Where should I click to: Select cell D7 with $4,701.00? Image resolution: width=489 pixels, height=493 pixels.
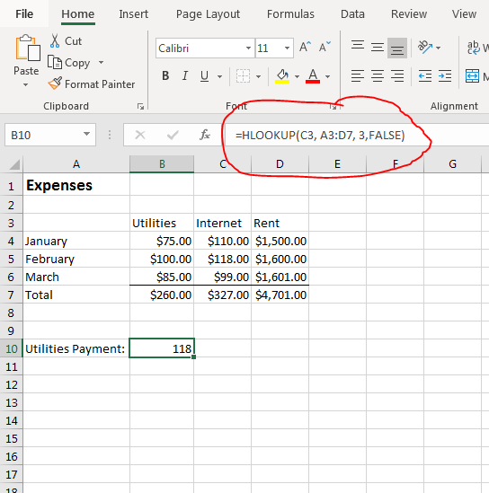click(x=280, y=295)
